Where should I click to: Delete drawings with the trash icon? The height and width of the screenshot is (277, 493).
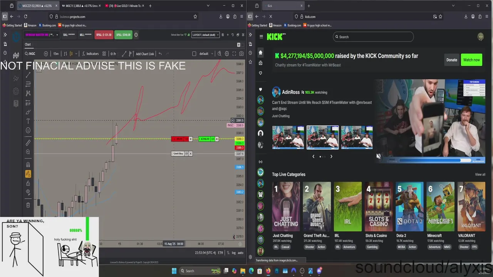[x=28, y=205]
